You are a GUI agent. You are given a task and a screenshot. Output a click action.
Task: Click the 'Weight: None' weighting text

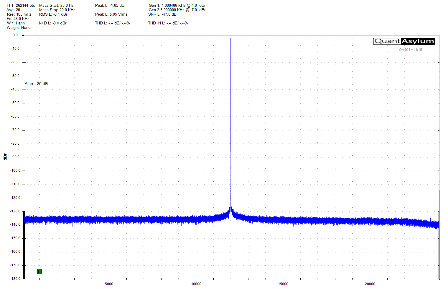click(19, 28)
